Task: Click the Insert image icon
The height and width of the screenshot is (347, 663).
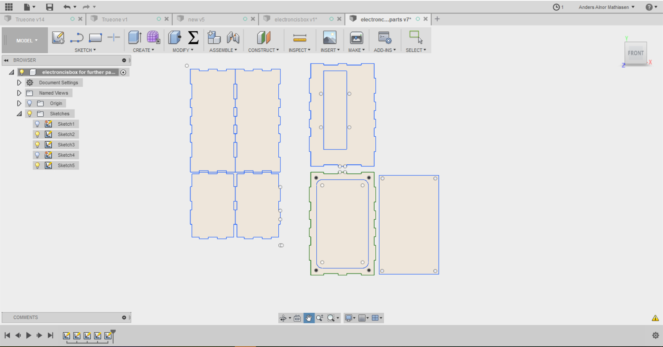Action: tap(330, 37)
